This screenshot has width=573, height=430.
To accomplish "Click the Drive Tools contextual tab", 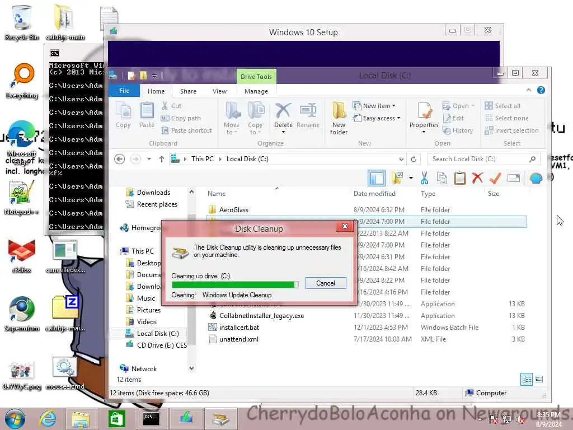I will (256, 77).
